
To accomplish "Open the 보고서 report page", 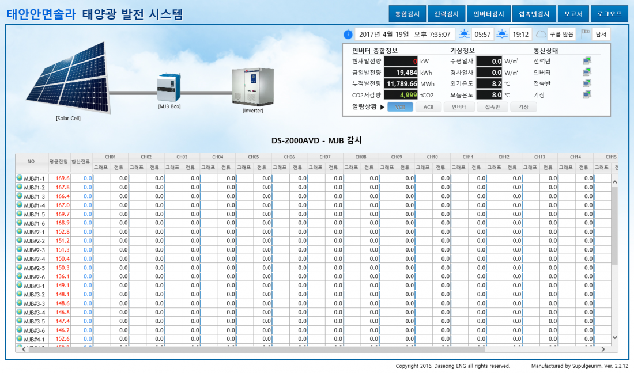I will [573, 13].
